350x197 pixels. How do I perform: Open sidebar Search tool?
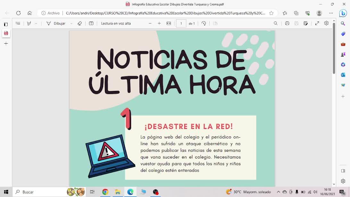[343, 23]
